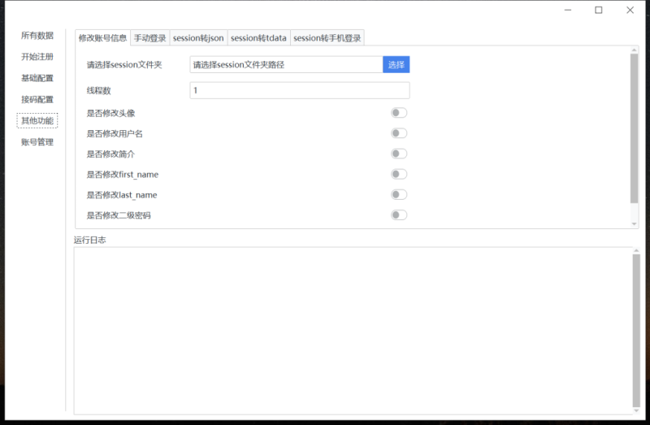Click the 线程数 input box
650x425 pixels.
click(x=299, y=90)
